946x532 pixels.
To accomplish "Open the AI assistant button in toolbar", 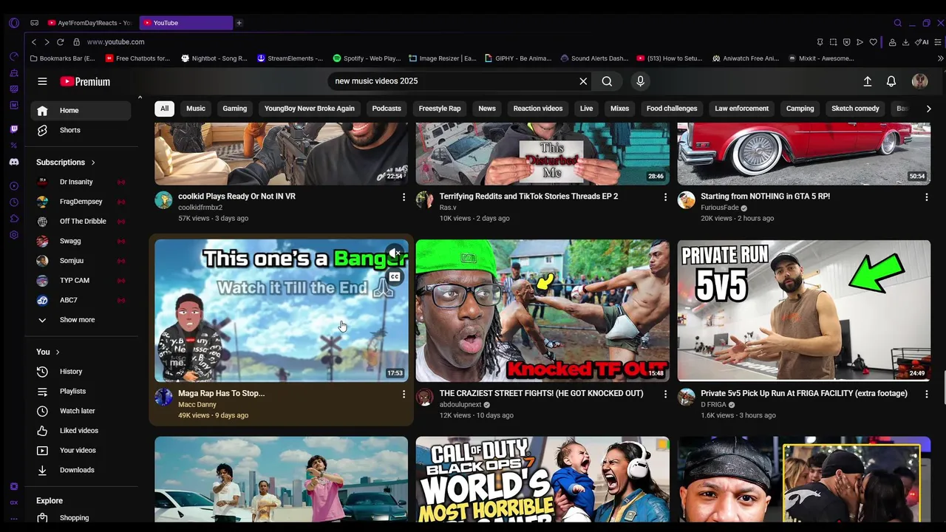I will [922, 42].
